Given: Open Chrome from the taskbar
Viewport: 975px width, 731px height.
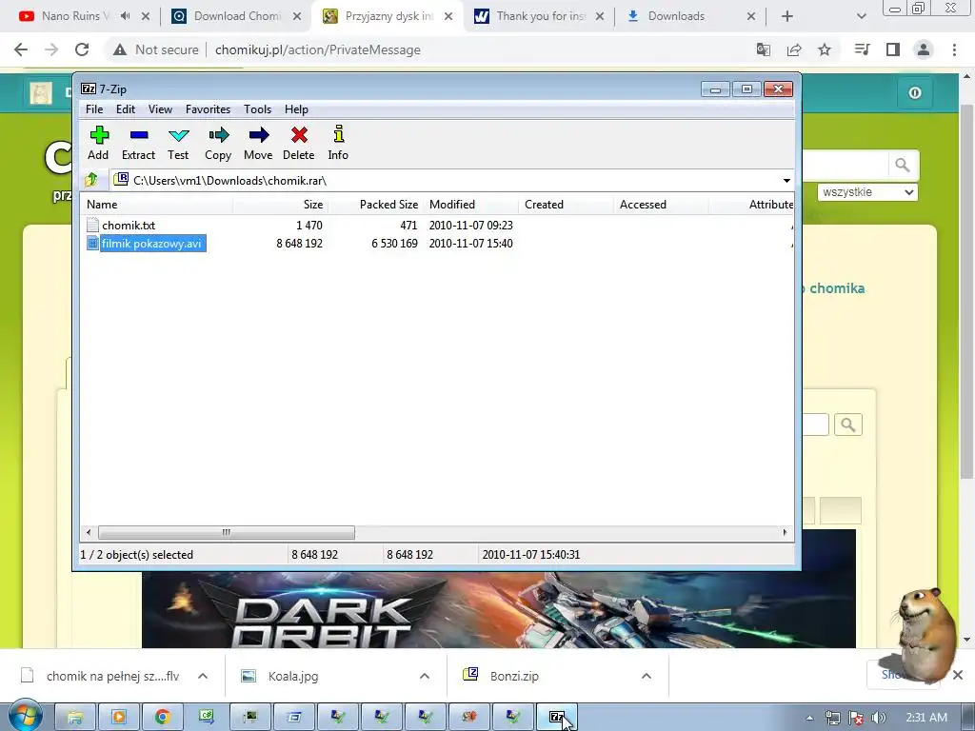Looking at the screenshot, I should [162, 718].
